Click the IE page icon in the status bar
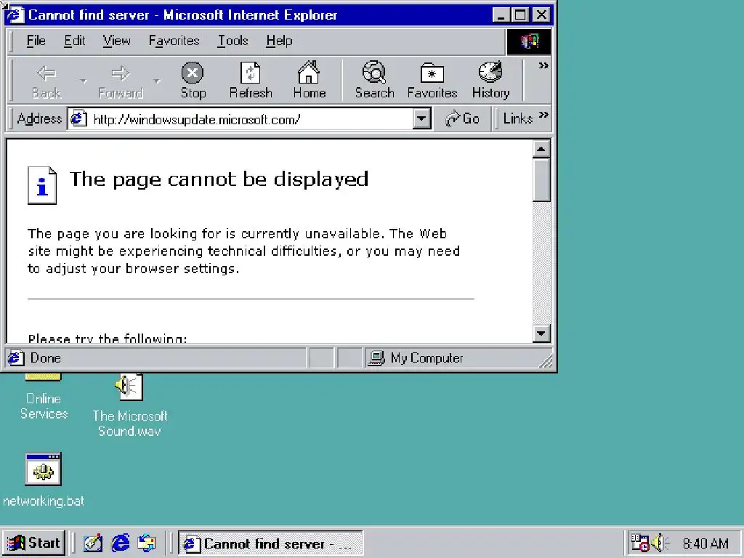The image size is (744, 558). (15, 358)
